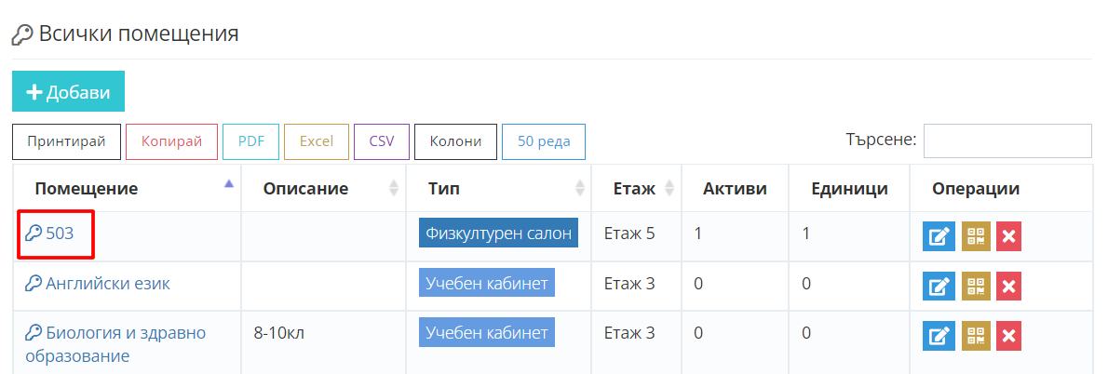The image size is (1108, 374).
Task: Open the 50 реда row-count selector
Action: (x=544, y=141)
